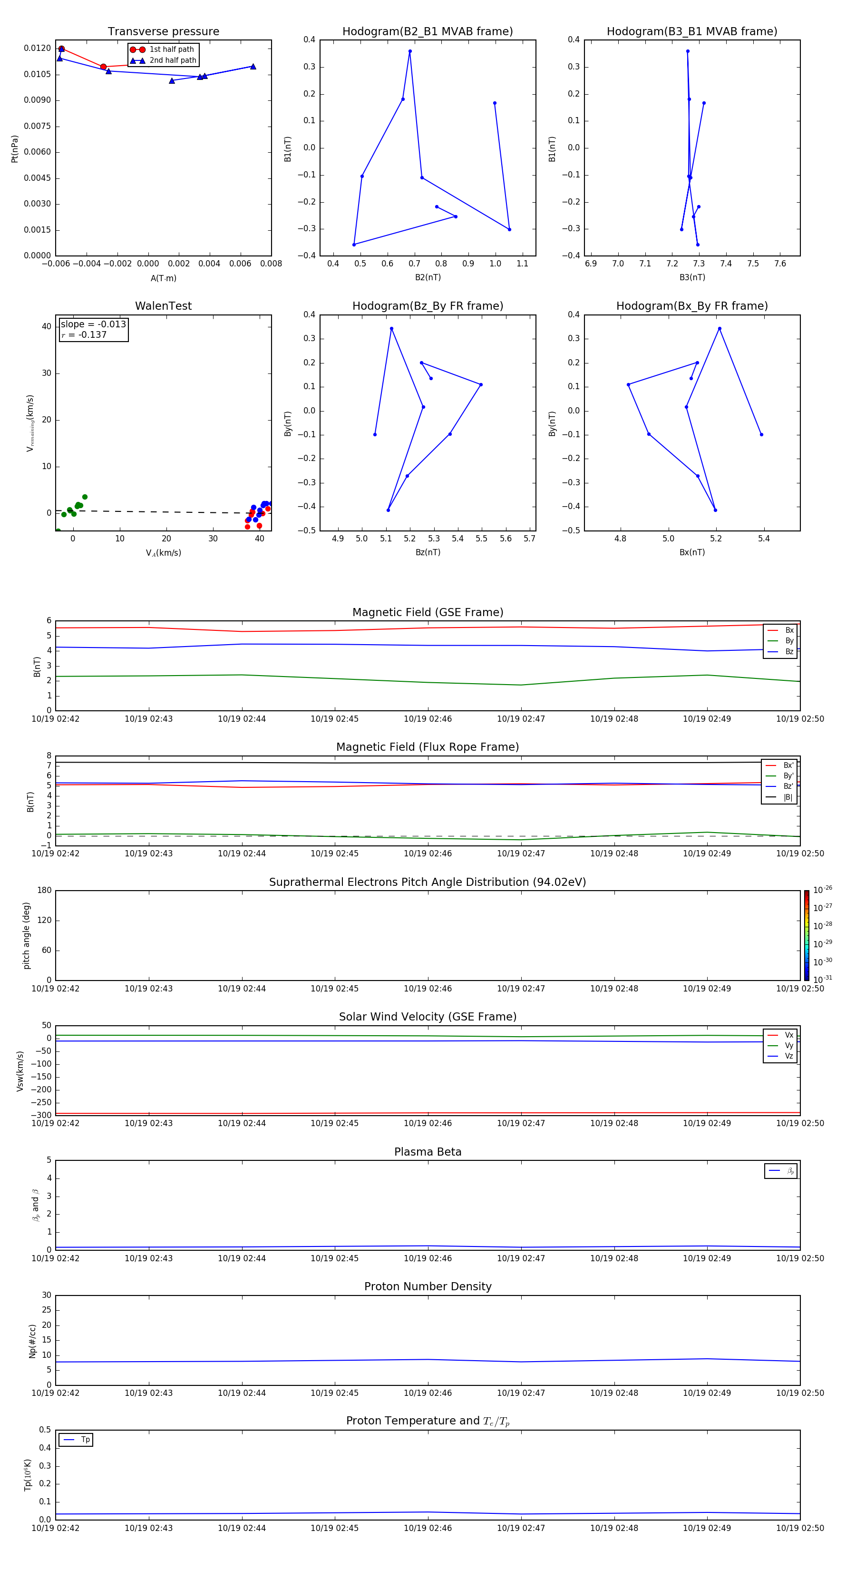The width and height of the screenshot is (856, 1570).
Task: Click 'Vy' in solar wind legend
Action: tap(789, 1045)
